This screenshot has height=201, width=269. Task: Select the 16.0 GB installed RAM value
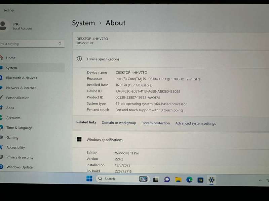point(134,85)
